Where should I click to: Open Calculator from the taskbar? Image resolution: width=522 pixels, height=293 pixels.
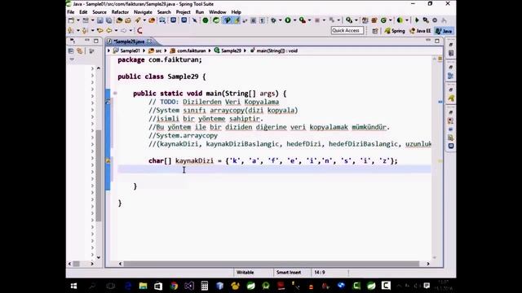click(x=205, y=286)
